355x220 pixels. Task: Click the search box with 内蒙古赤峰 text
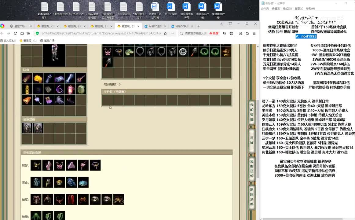[x=196, y=33]
